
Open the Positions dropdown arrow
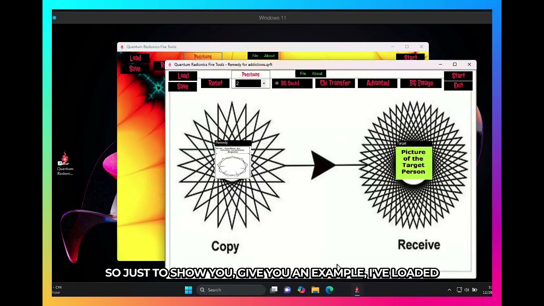tap(264, 84)
